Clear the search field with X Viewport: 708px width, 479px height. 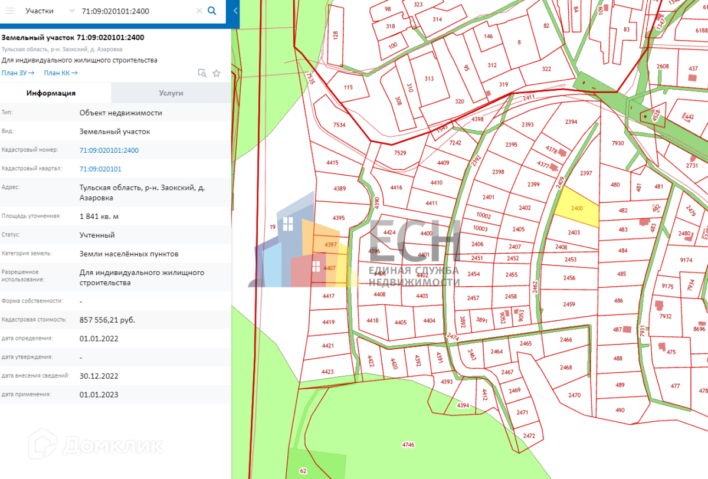[199, 11]
